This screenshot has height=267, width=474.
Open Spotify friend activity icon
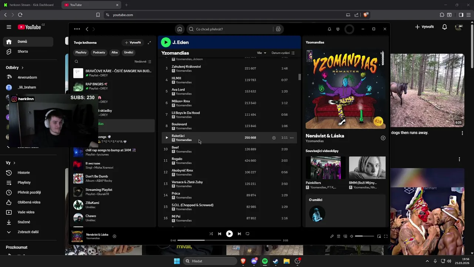pyautogui.click(x=338, y=29)
